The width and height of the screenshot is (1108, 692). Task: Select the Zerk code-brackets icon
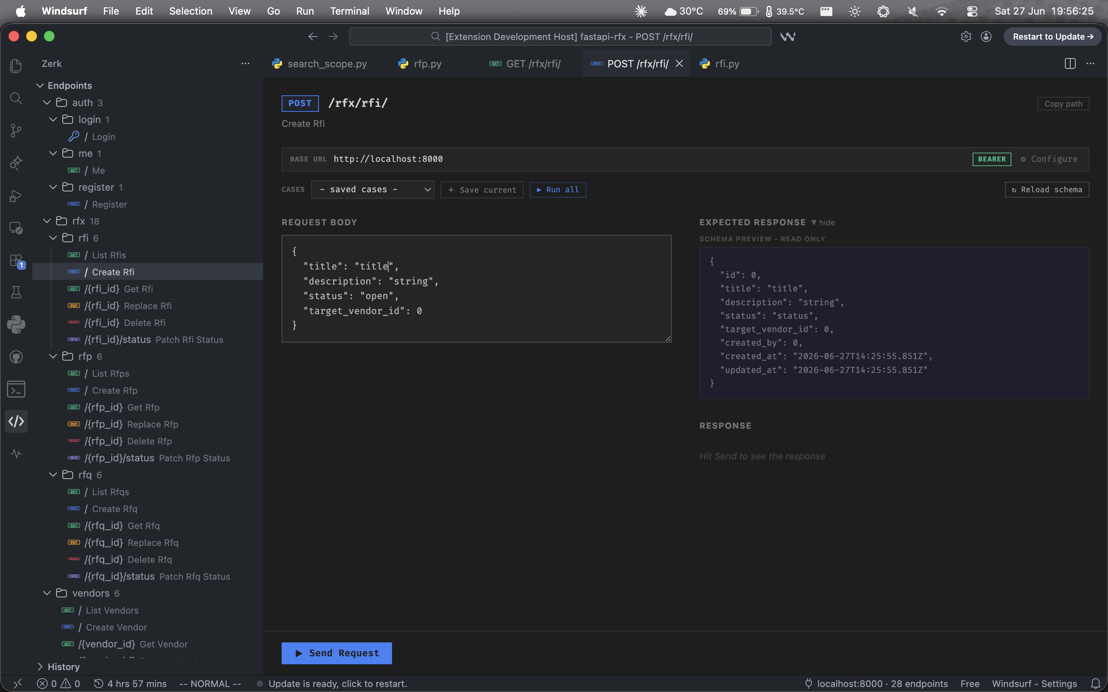(16, 421)
